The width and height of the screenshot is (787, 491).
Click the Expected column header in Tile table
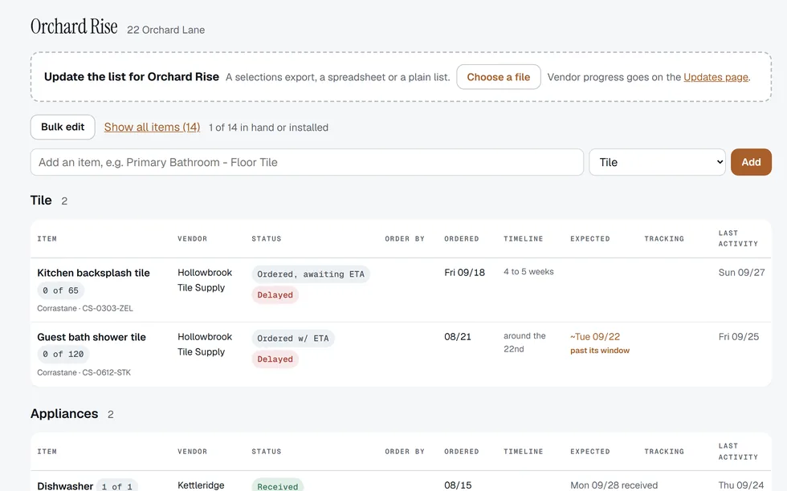(589, 239)
